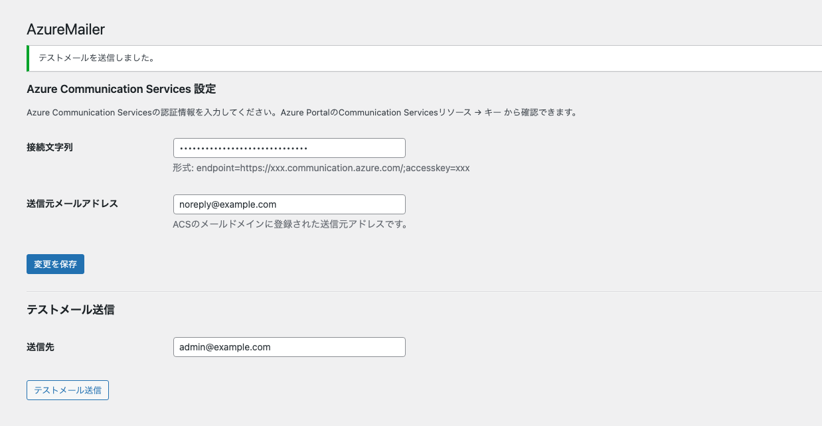Click the 変更を保存 button

[x=55, y=263]
